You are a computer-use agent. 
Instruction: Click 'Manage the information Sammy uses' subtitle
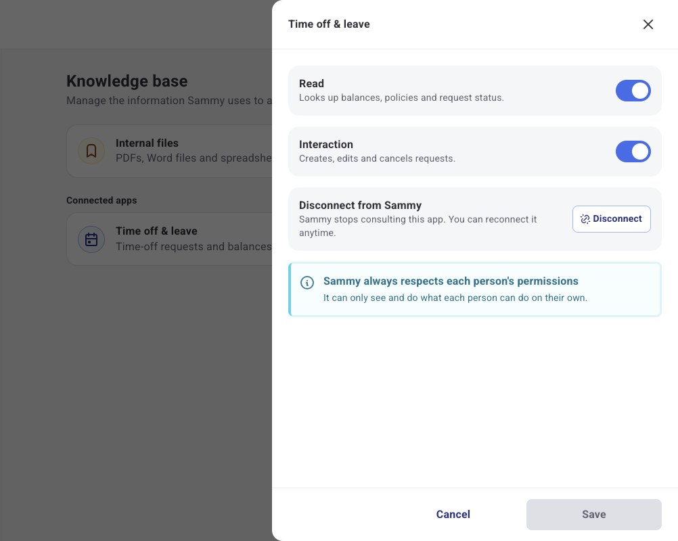(169, 100)
